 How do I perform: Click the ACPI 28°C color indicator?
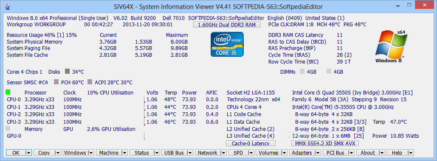[90, 82]
